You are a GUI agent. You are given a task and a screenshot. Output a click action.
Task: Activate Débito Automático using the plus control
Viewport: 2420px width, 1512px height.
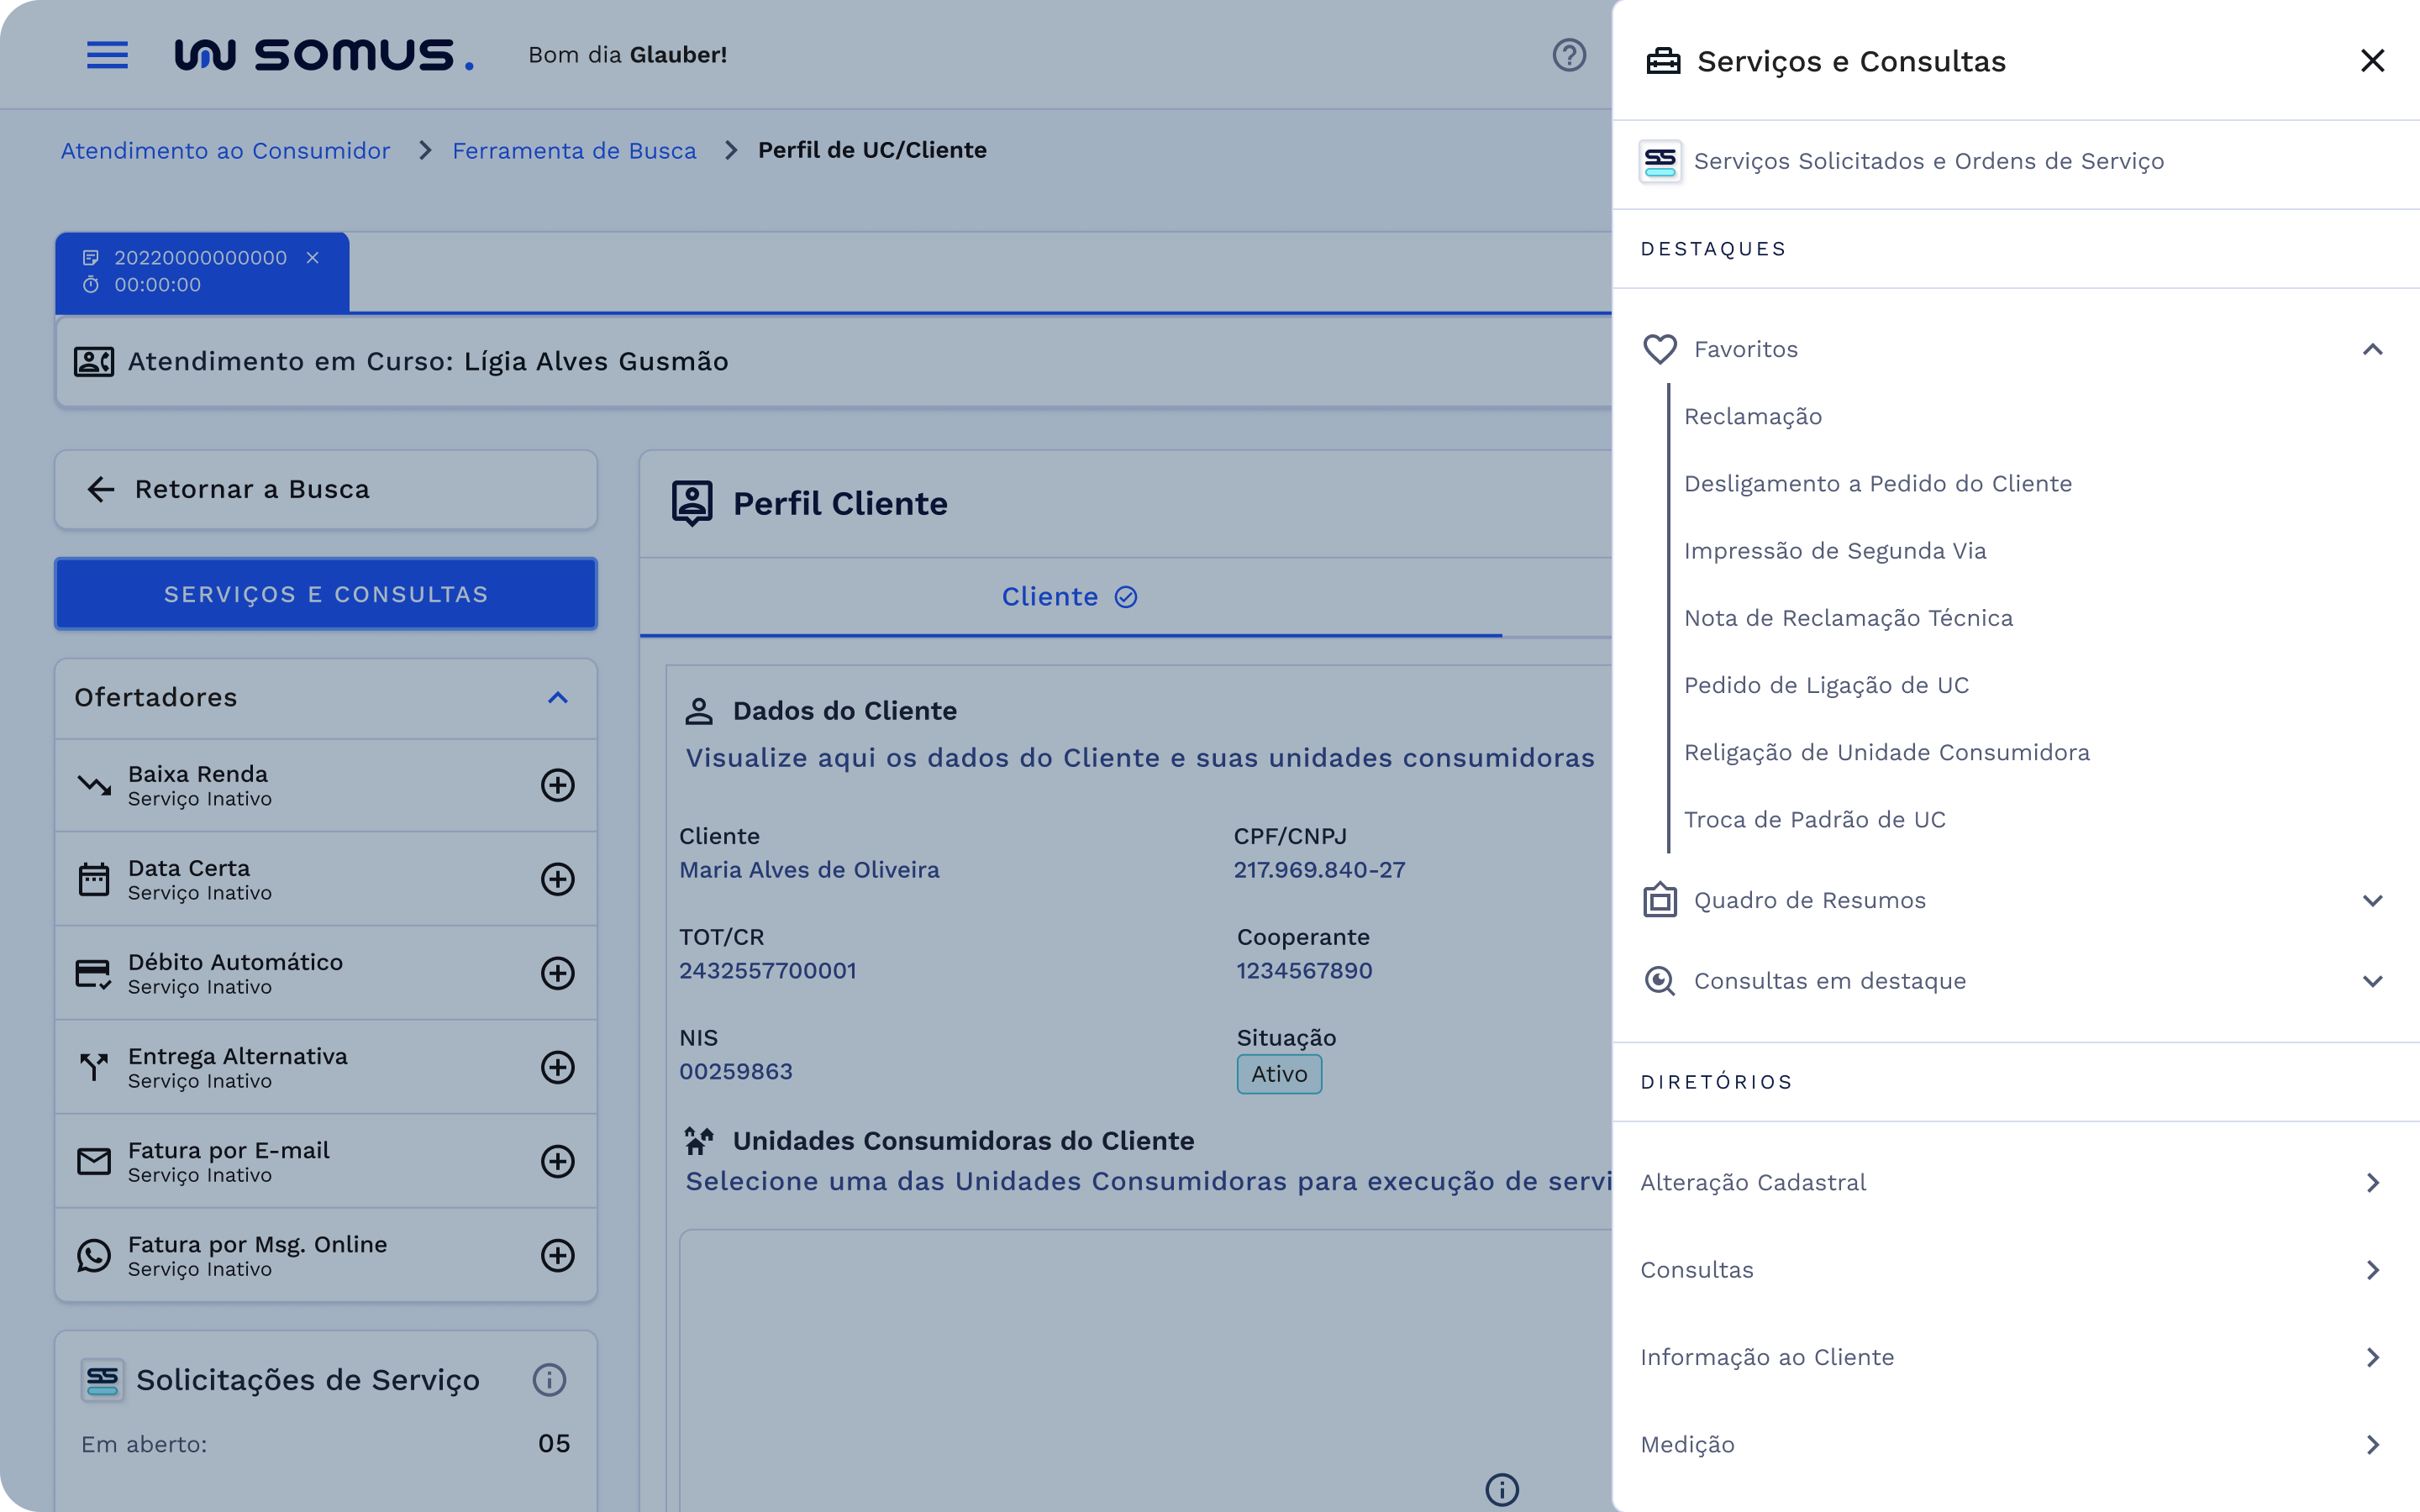coord(557,973)
